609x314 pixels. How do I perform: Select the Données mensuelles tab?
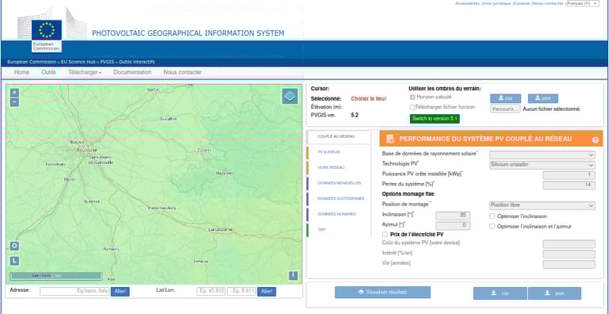[339, 183]
